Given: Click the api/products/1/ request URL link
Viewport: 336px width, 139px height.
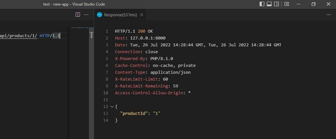Looking at the screenshot, I should pos(19,36).
